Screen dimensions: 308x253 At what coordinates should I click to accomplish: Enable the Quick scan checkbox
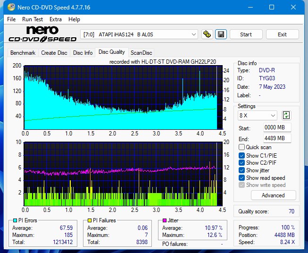(242, 147)
